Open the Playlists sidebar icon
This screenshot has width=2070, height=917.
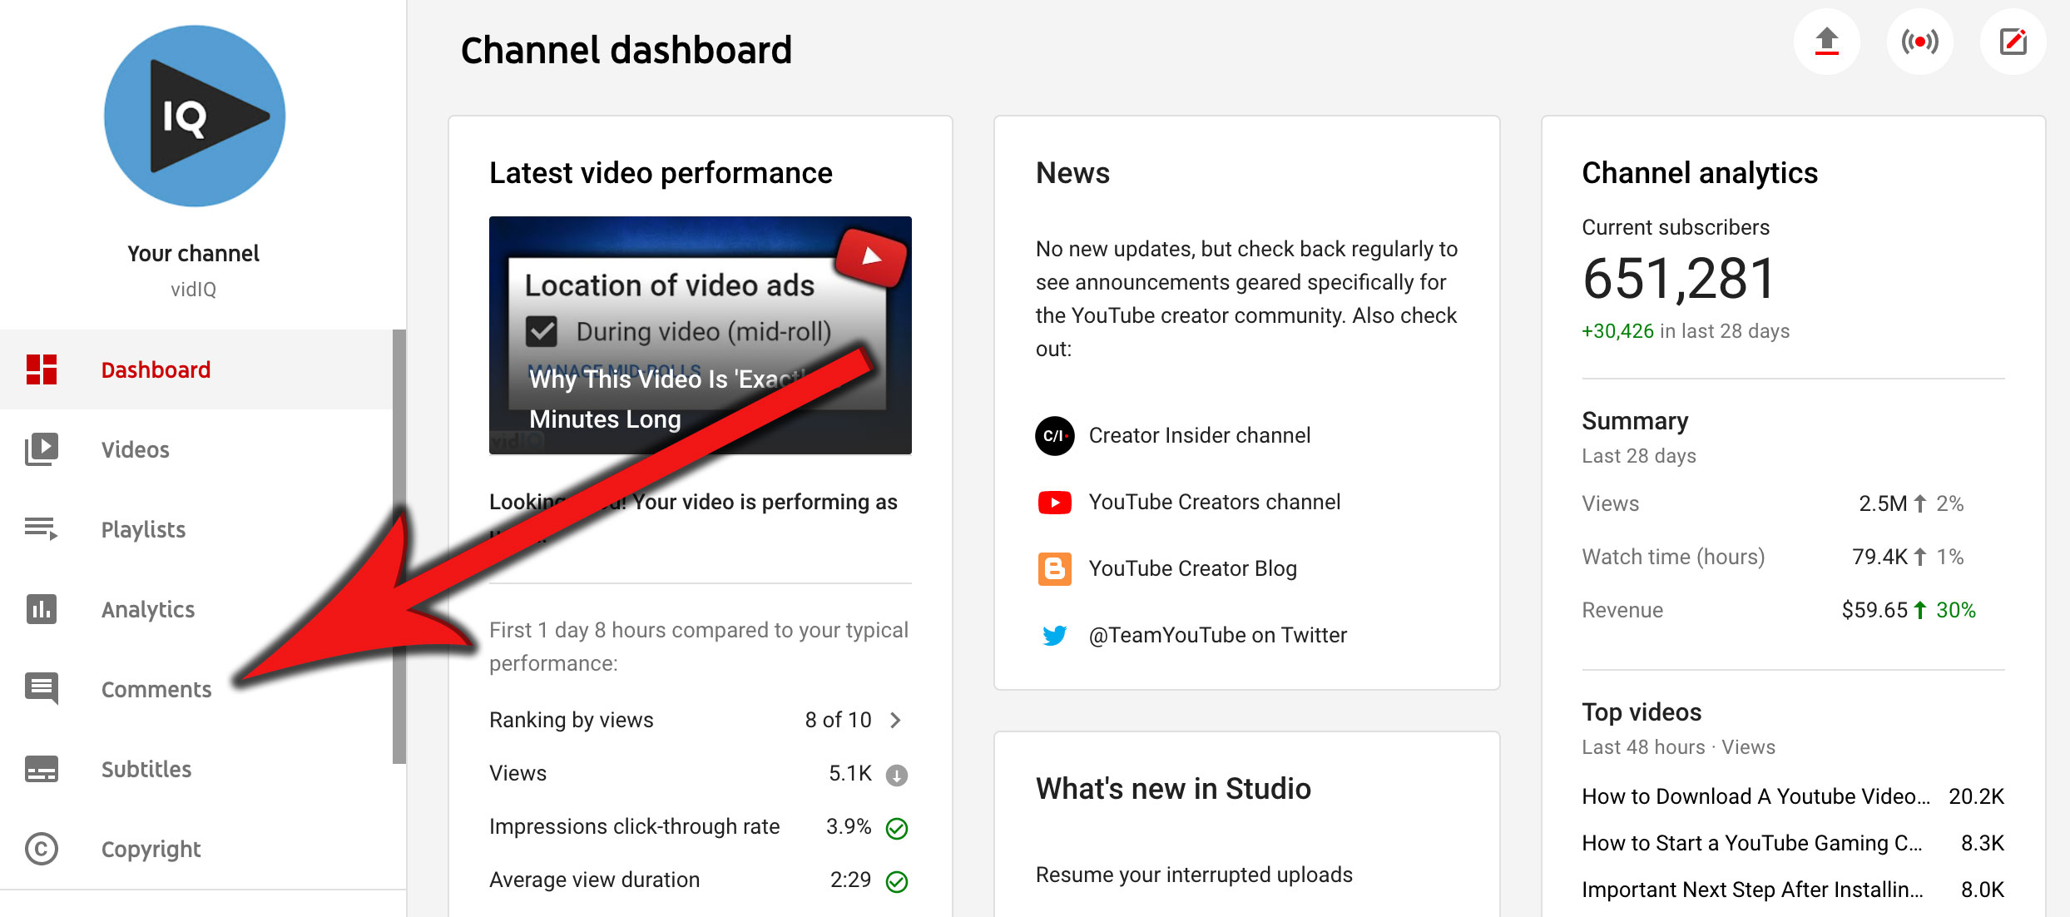[x=42, y=529]
